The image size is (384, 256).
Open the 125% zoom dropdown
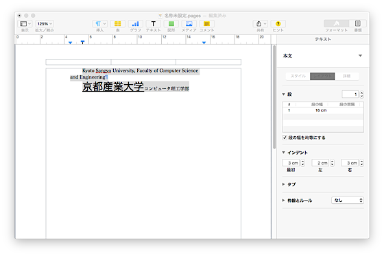pyautogui.click(x=45, y=24)
